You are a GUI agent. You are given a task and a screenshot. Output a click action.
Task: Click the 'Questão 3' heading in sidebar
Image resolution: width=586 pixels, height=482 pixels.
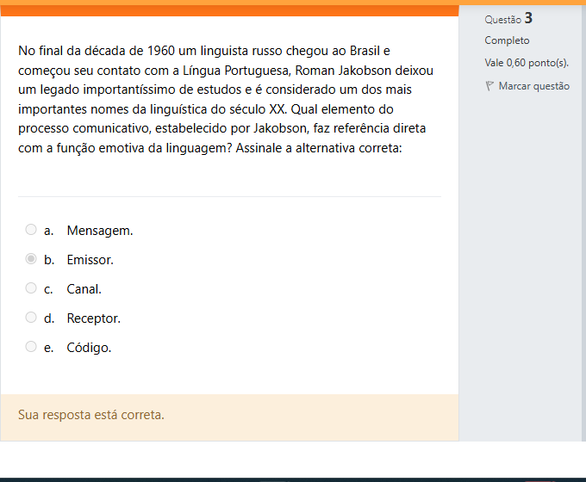508,18
